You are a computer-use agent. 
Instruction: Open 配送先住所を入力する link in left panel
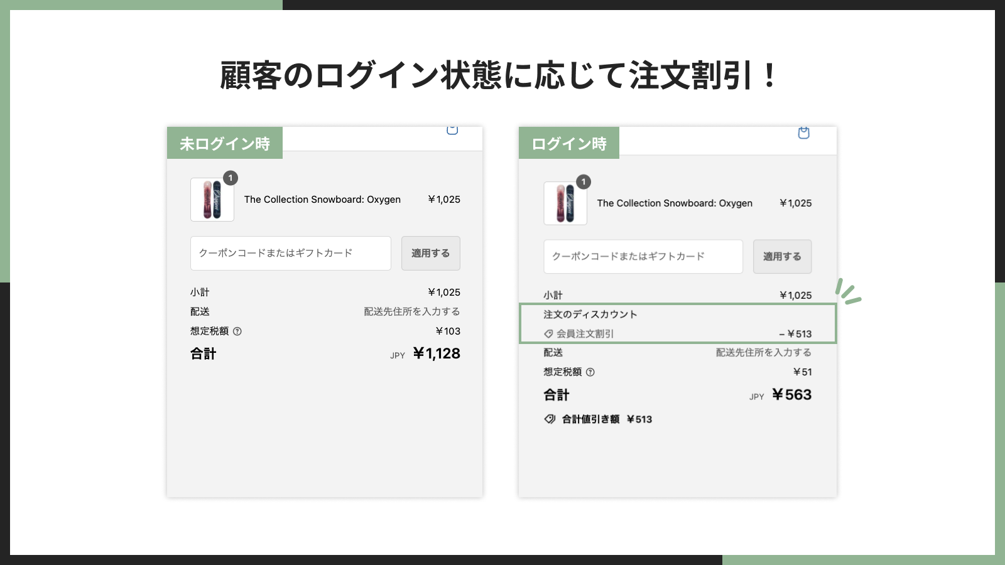411,311
